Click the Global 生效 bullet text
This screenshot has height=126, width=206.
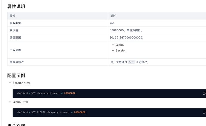(x=20, y=102)
